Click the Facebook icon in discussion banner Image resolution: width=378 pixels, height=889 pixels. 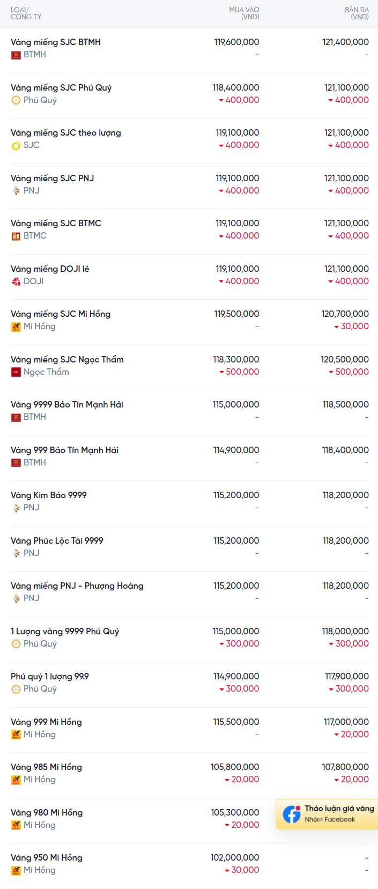point(292,814)
